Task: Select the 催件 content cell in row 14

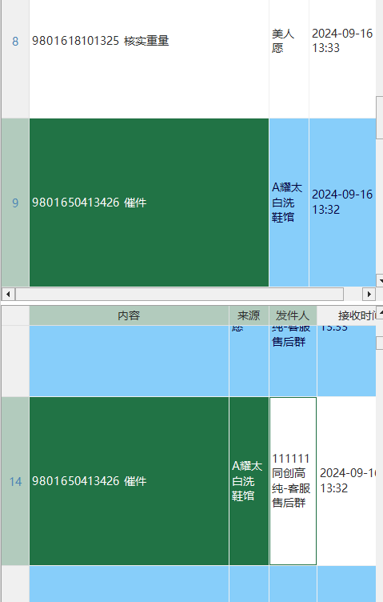Action: (130, 481)
